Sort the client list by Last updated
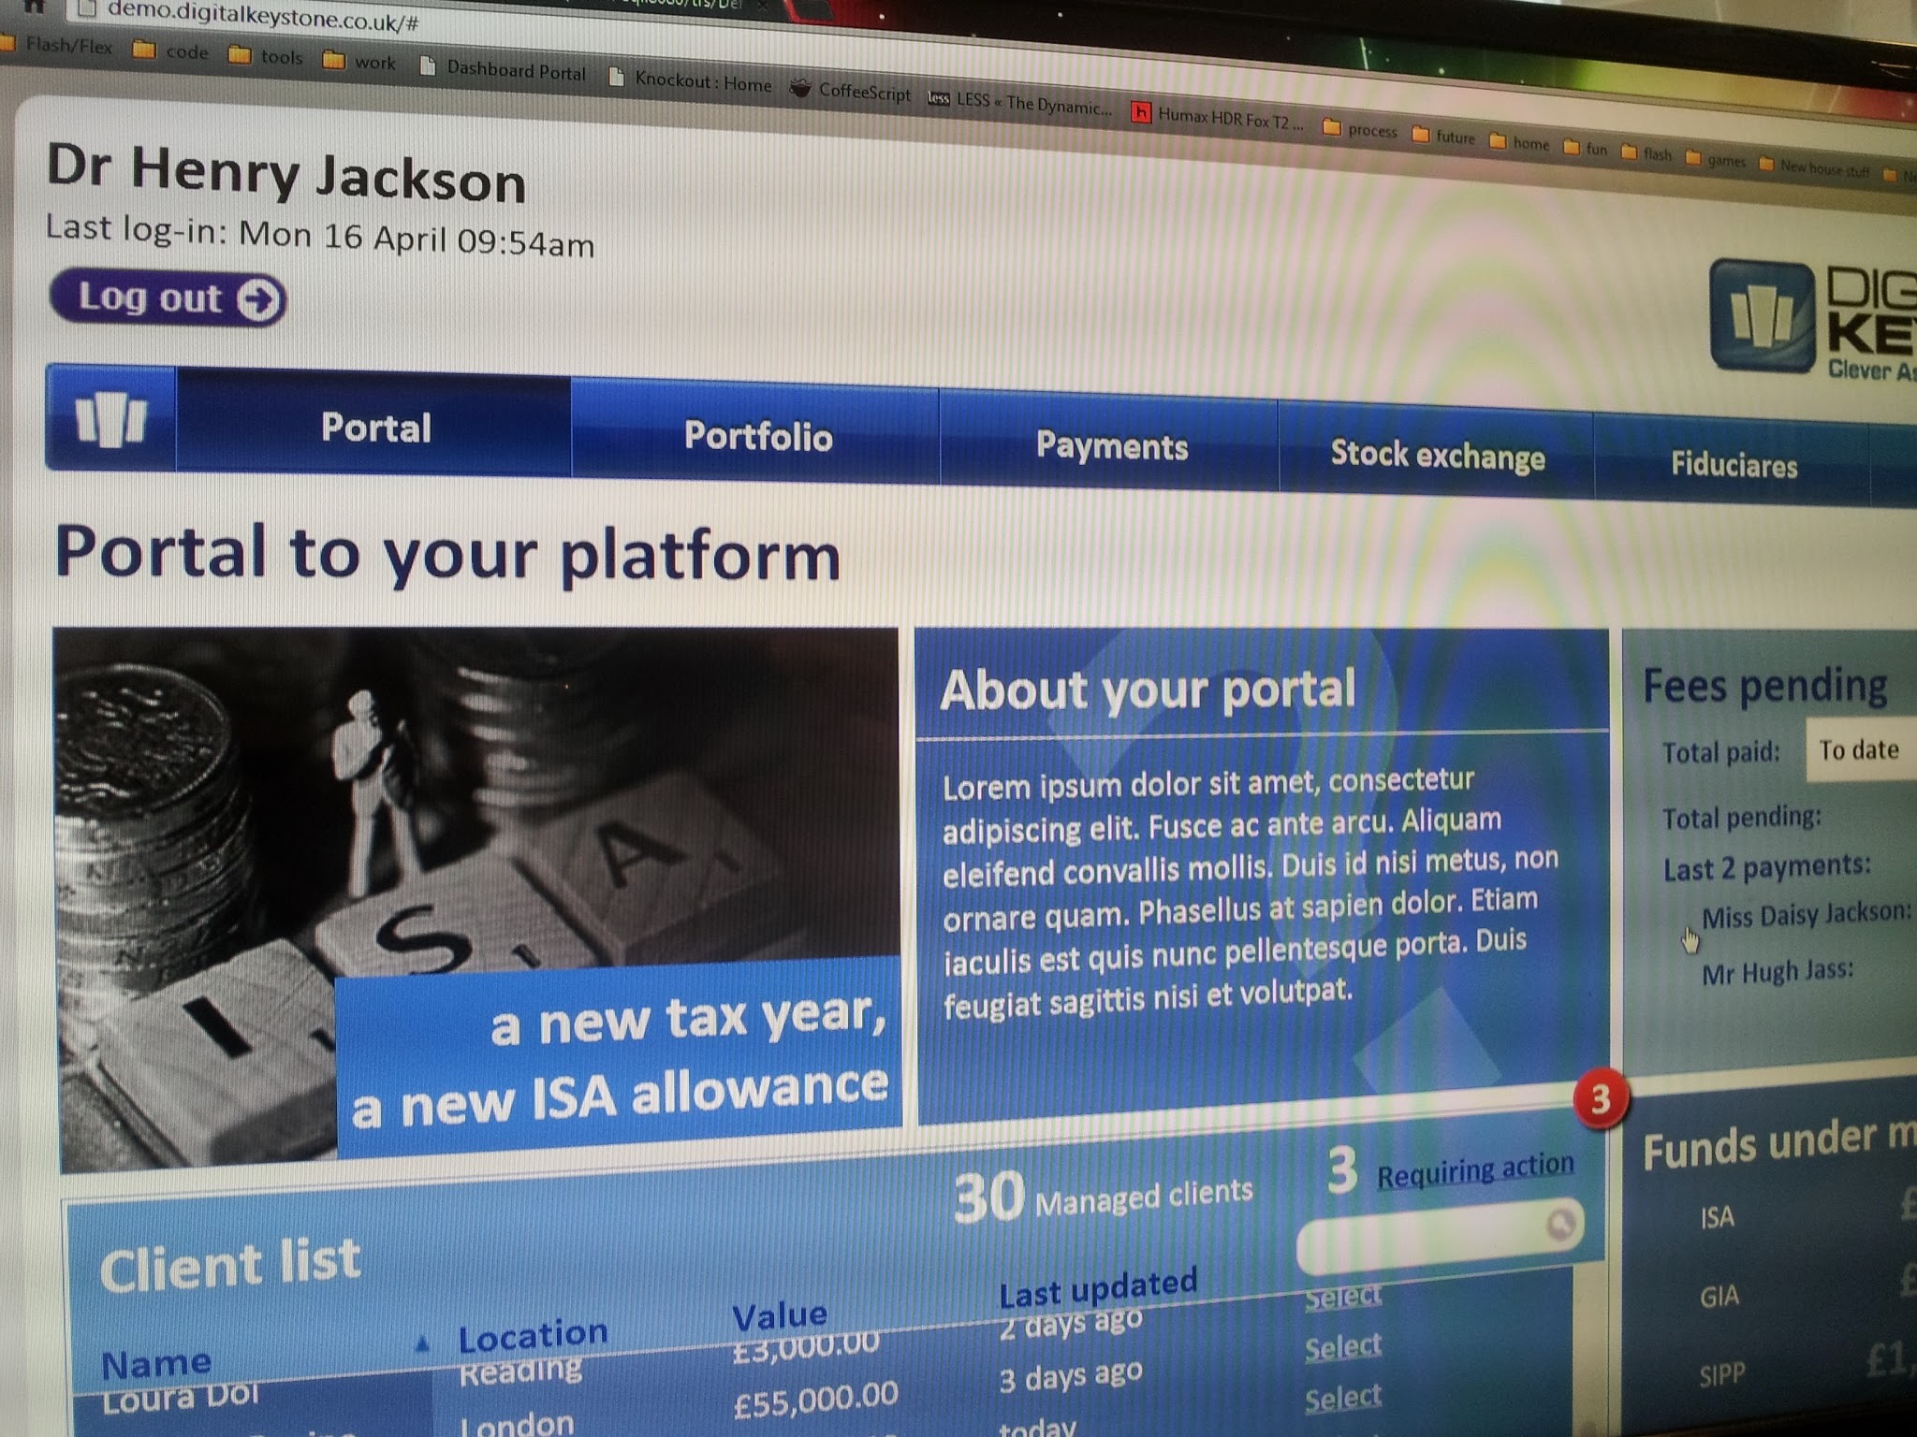 [1097, 1287]
